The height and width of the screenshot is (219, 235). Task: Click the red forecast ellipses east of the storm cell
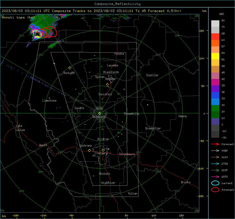click(x=48, y=32)
